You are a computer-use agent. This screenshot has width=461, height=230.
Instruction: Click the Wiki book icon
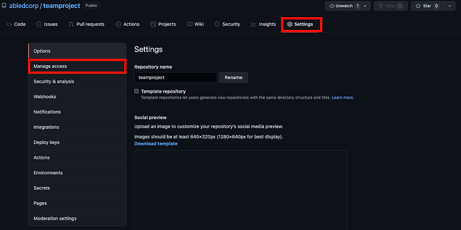click(x=190, y=25)
